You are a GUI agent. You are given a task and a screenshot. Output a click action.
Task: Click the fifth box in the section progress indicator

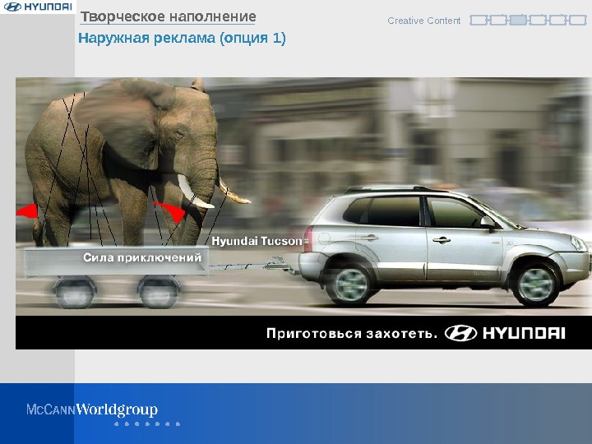pos(557,20)
